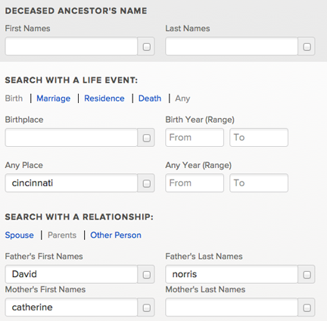Click the Mother's Last Names input

[x=232, y=307]
